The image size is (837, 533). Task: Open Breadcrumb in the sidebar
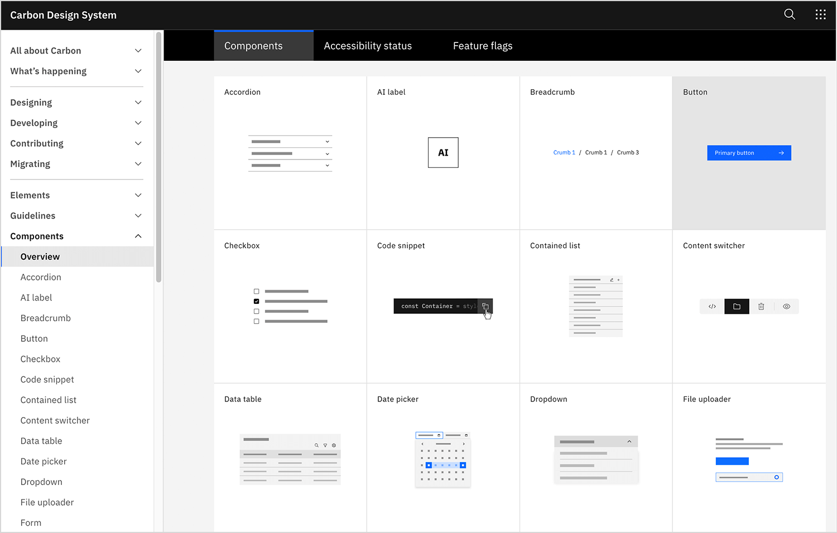[x=46, y=318]
